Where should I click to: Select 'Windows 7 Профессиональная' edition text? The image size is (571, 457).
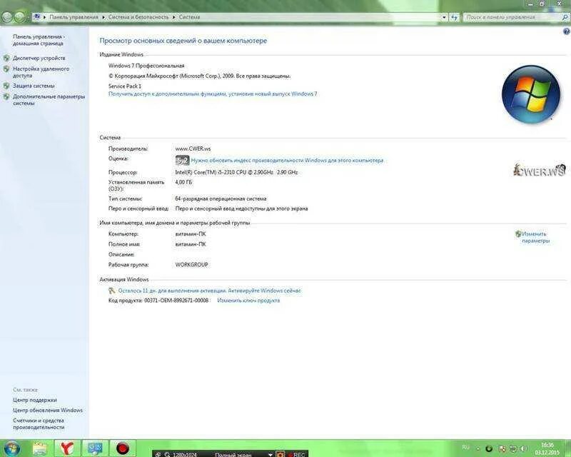(146, 66)
